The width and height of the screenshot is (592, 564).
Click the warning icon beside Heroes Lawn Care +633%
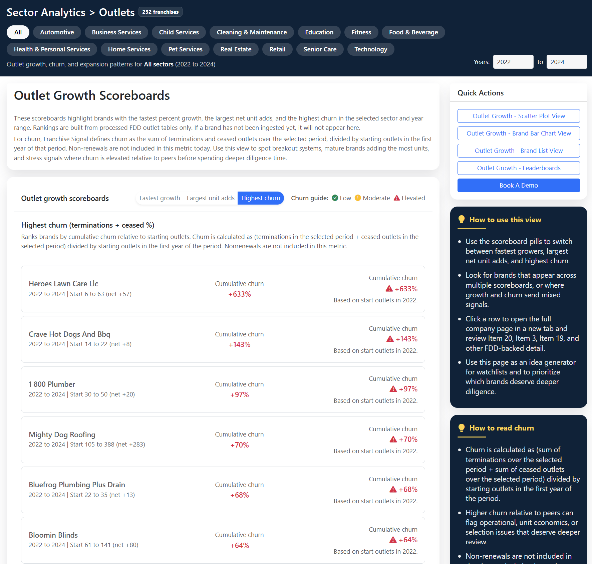(389, 289)
